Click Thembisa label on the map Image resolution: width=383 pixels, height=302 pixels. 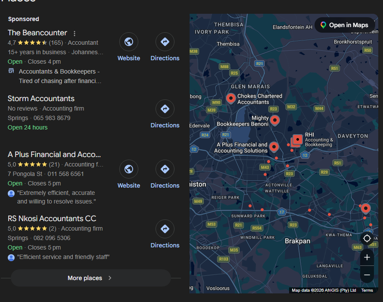pos(228,44)
